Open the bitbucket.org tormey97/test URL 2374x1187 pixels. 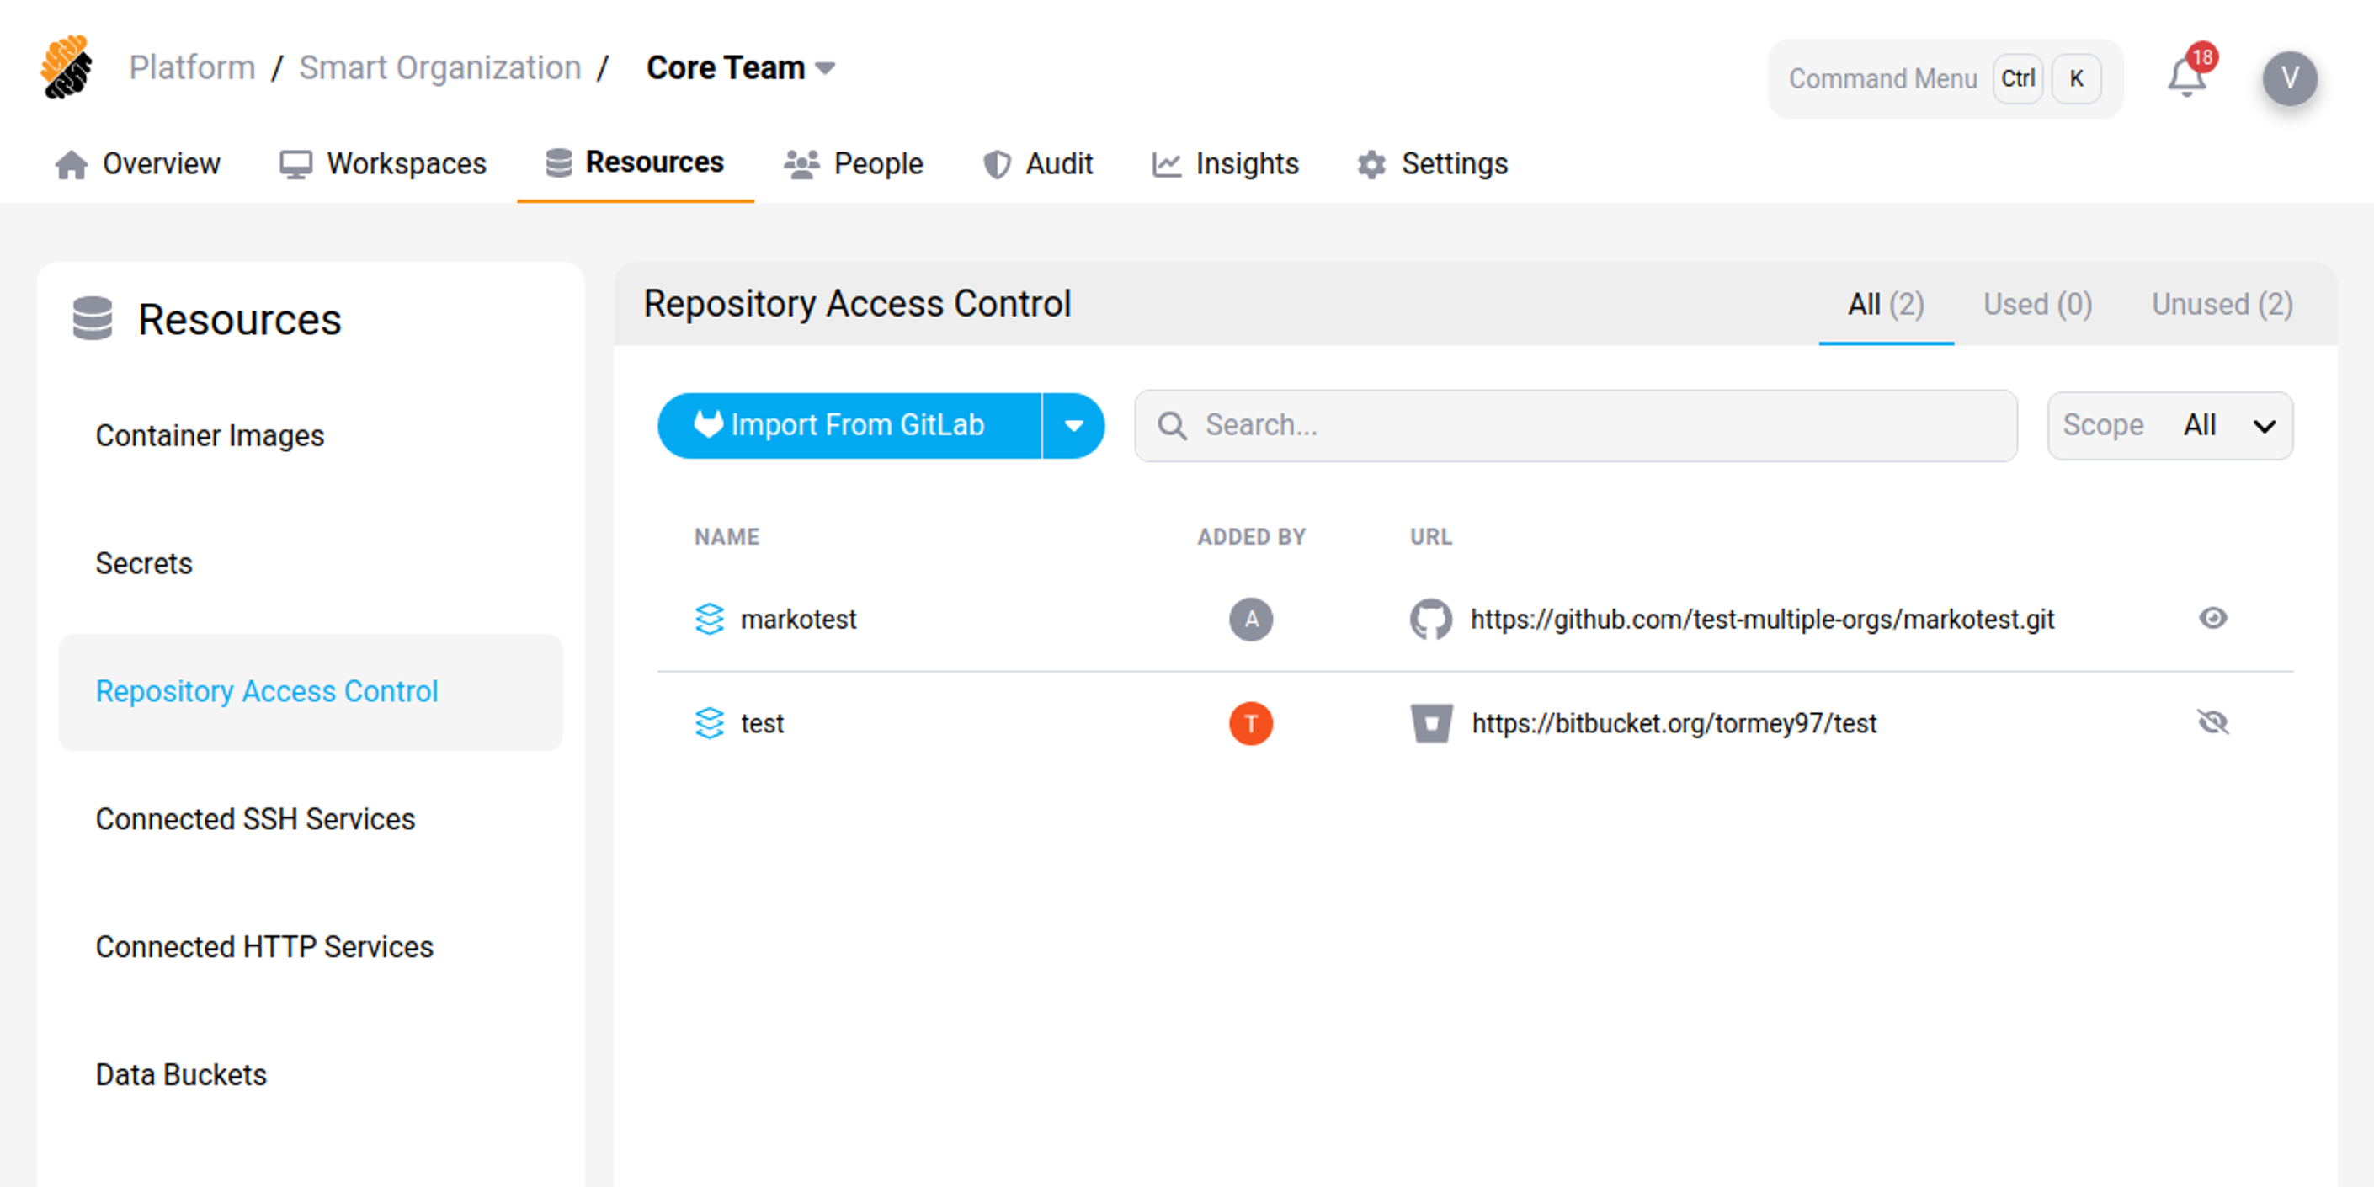click(x=1674, y=723)
